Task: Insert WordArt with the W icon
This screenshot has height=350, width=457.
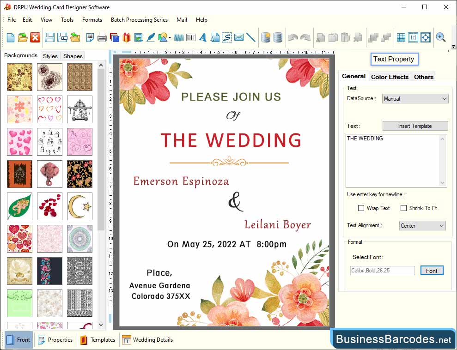Action: [x=179, y=37]
